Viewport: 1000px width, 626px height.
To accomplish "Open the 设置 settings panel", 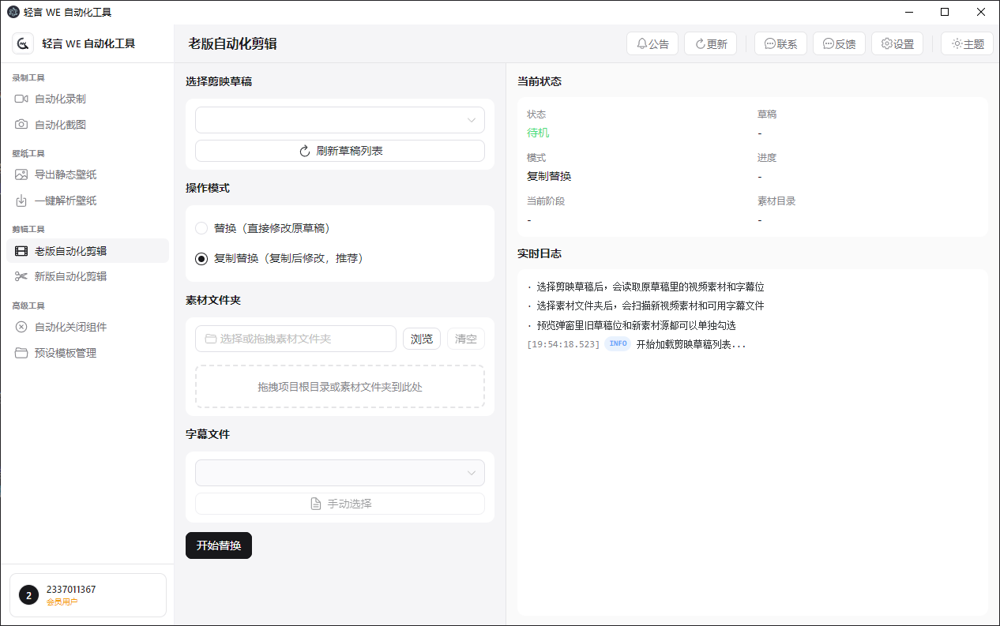I will pyautogui.click(x=897, y=43).
